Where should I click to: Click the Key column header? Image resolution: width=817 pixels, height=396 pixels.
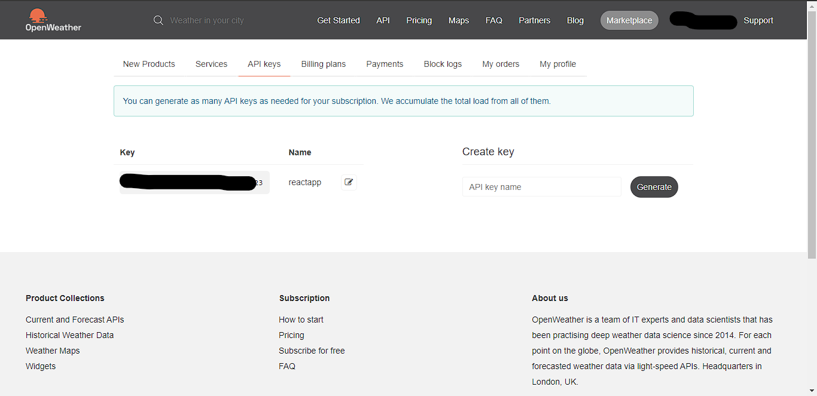pyautogui.click(x=127, y=152)
